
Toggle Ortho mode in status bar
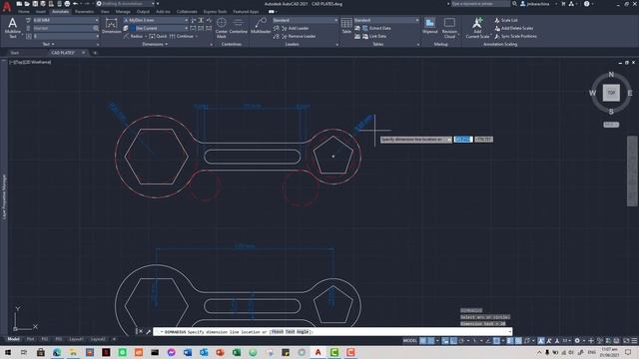pyautogui.click(x=453, y=341)
